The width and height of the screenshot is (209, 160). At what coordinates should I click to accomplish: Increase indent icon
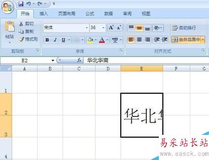click(164, 40)
